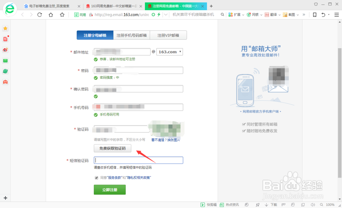This screenshot has width=342, height=208.
Task: Click the search magnifier icon in toolbar
Action: click(222, 15)
